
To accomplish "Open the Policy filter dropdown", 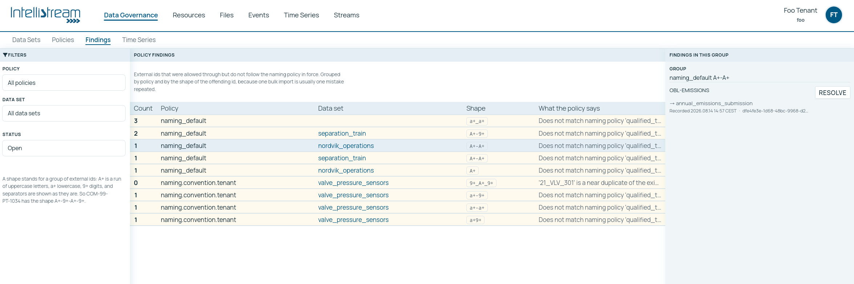I will tap(64, 83).
